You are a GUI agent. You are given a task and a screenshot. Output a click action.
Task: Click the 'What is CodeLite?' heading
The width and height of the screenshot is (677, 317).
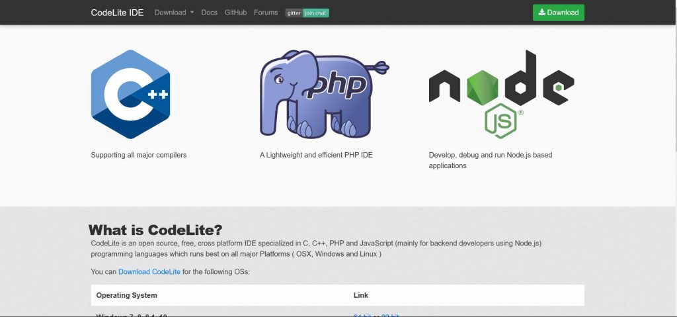point(155,230)
